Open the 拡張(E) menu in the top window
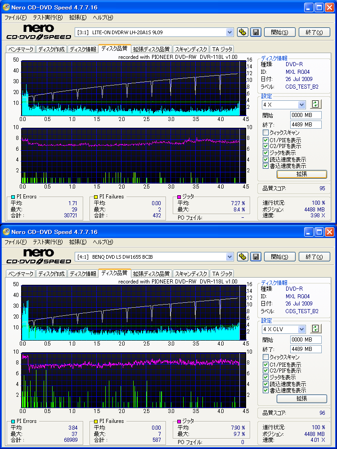337x449 pixels. click(77, 18)
